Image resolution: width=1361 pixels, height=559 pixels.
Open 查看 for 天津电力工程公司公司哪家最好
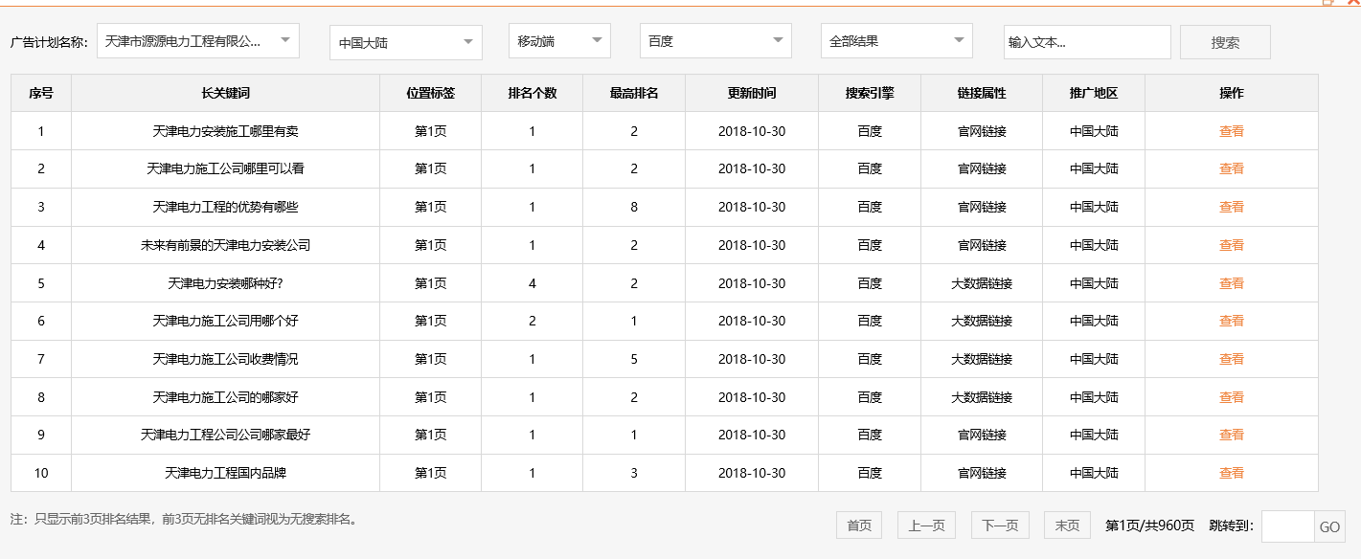point(1231,435)
